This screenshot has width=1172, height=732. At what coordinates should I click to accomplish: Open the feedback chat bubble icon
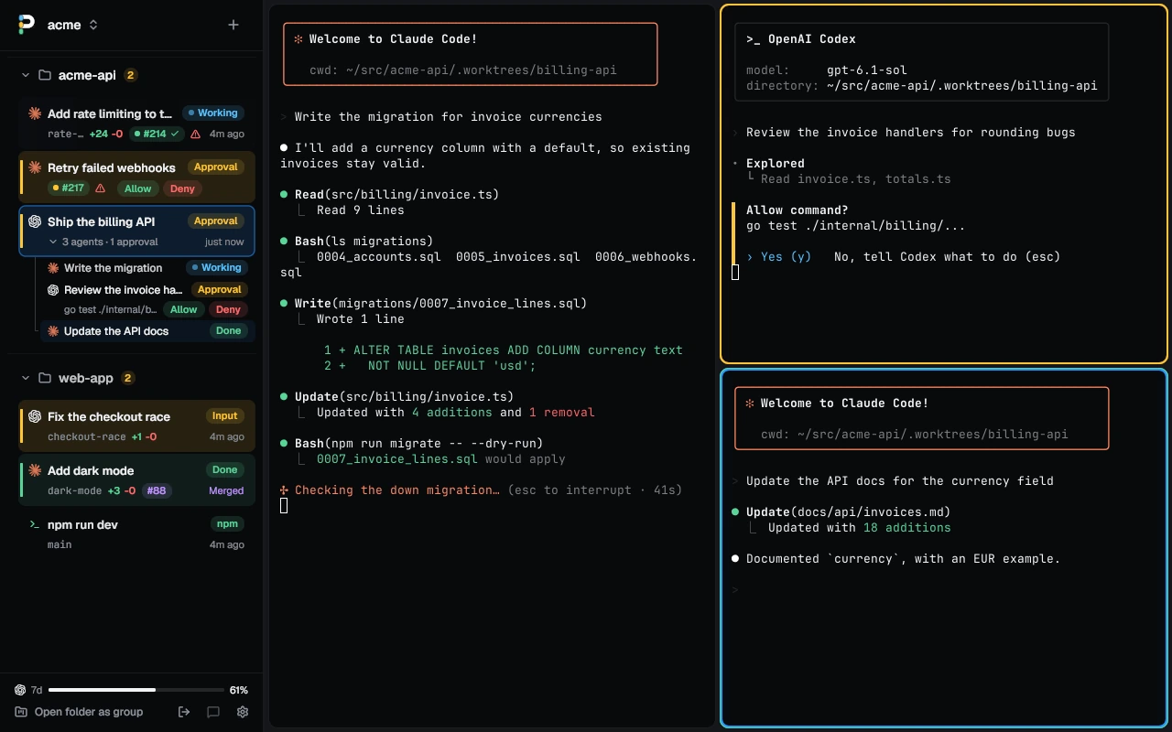213,712
